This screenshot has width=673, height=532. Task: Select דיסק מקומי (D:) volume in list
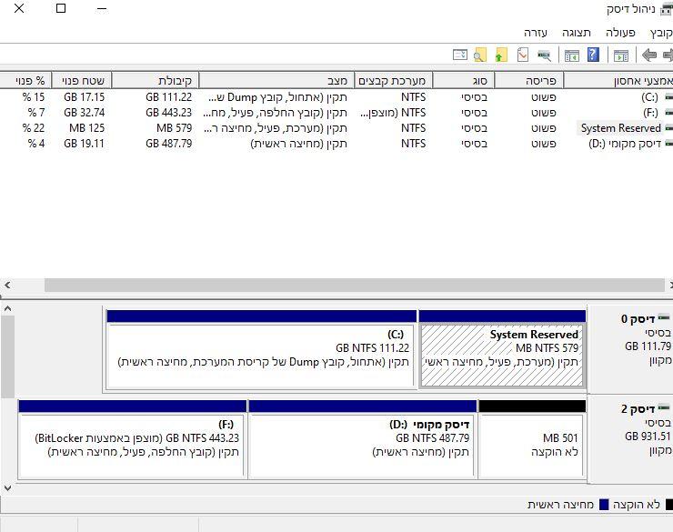tap(625, 144)
